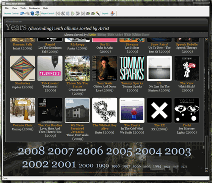Select the Tommy Sparks album cover
Viewport: 212px width, 183px height.
(132, 68)
